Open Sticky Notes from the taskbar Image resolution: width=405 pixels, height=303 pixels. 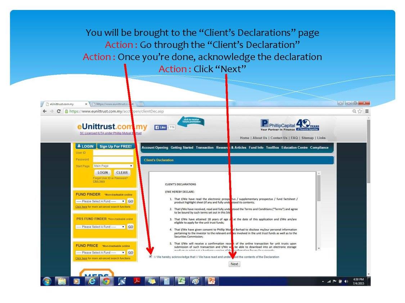coord(152,281)
